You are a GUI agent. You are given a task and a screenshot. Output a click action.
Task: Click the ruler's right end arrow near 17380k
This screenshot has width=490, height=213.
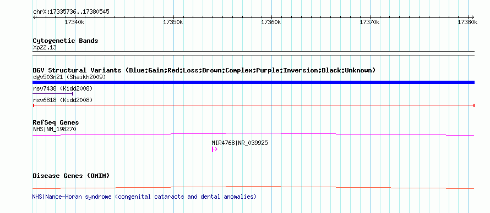click(472, 17)
